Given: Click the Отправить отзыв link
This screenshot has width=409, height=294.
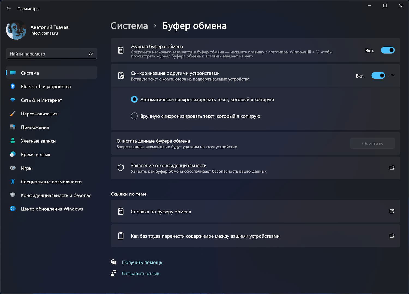Looking at the screenshot, I should (140, 274).
